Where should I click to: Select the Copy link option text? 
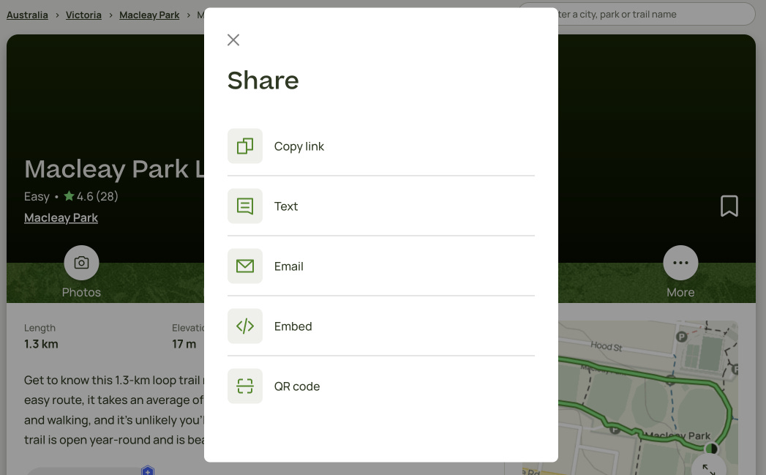click(299, 146)
